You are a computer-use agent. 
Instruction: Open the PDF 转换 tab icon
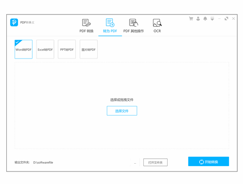click(87, 23)
